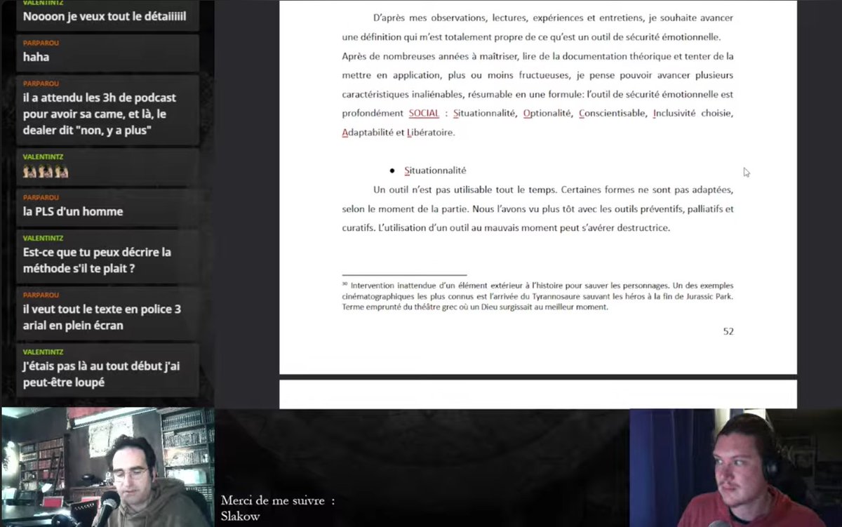Click the paragraph starting "Un outil n'est pas utilisable"

537,208
